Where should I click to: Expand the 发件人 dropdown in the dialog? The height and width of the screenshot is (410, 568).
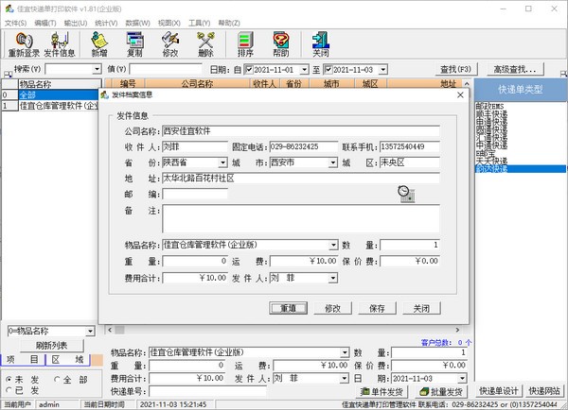(x=332, y=279)
